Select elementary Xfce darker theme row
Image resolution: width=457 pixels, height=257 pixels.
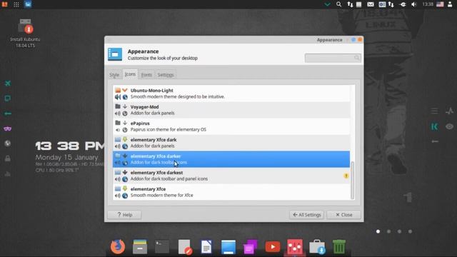(231, 159)
